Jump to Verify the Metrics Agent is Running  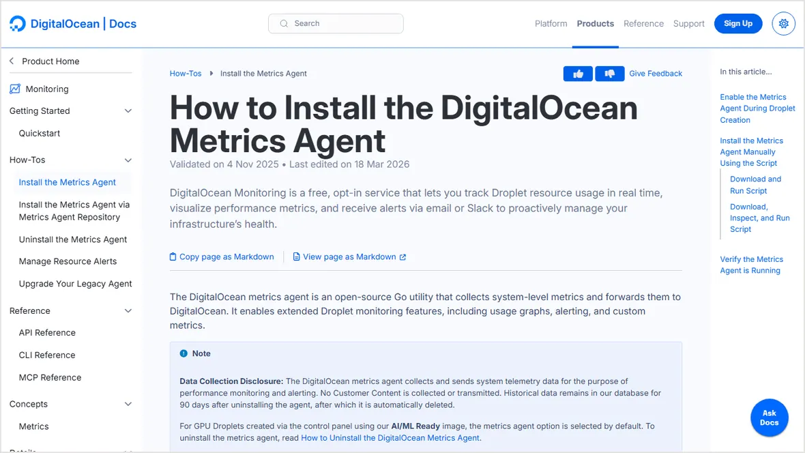751,265
